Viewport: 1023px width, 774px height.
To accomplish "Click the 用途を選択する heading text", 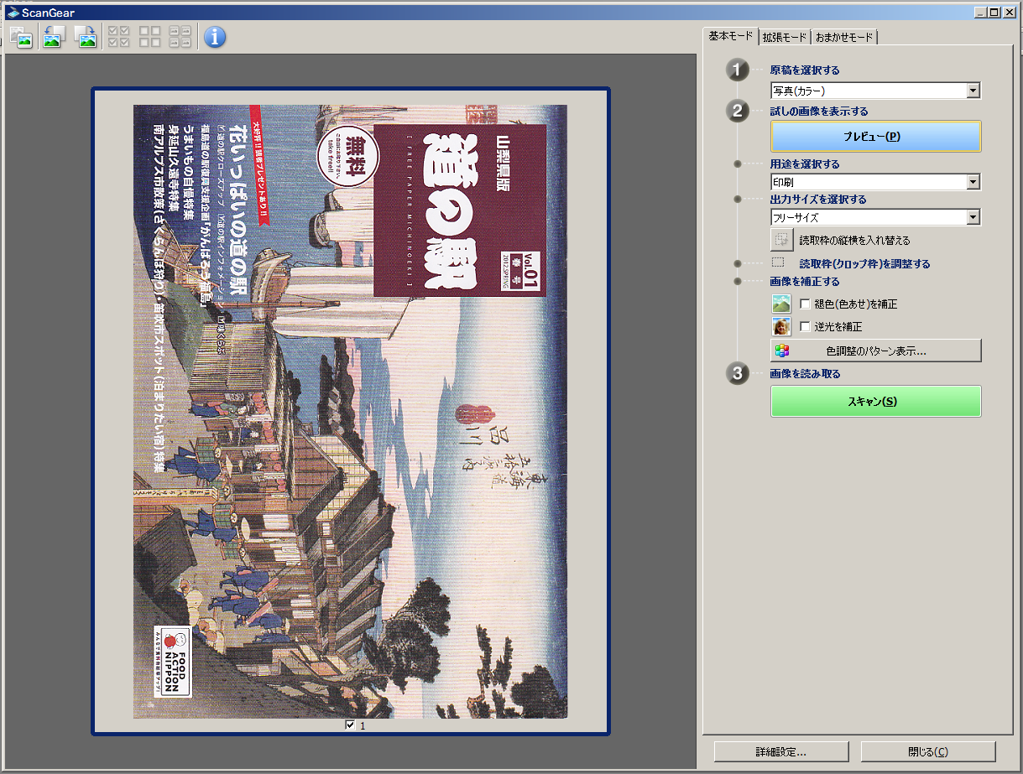I will [805, 164].
